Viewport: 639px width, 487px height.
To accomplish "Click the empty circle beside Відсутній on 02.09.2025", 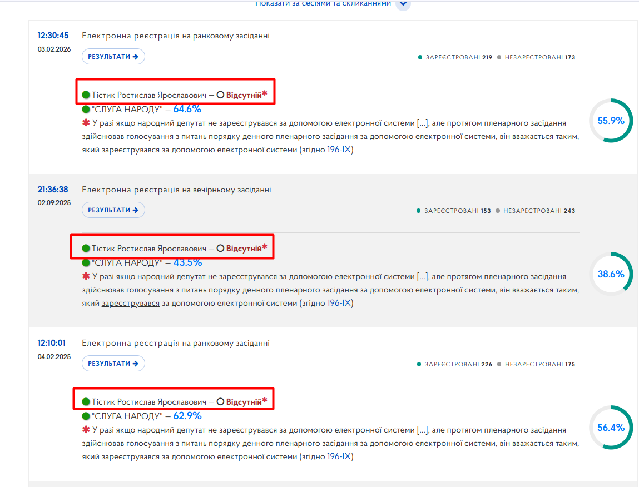I will click(220, 248).
